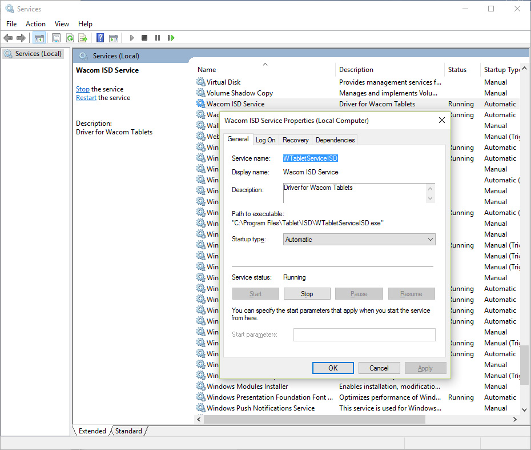Click the Services gear icon in title bar
Viewport: 531px width, 450px height.
coord(10,9)
